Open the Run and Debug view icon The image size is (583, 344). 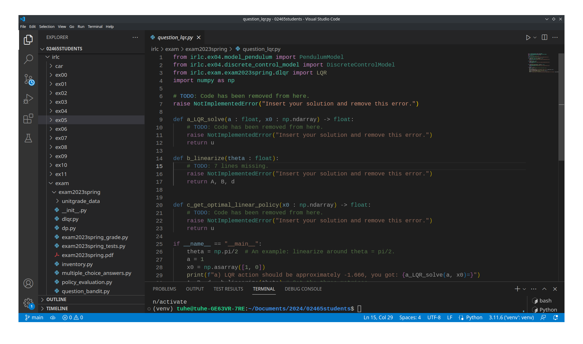pos(28,99)
